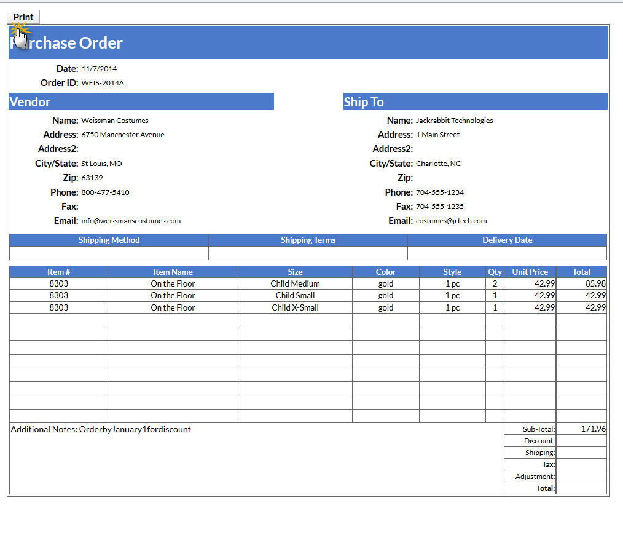Click empty cell under Delivery Date
This screenshot has height=559, width=623.
(x=507, y=253)
